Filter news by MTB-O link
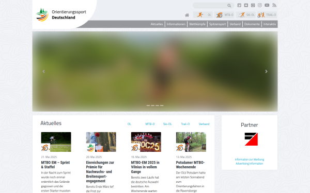Image resolution: width=310 pixels, height=193 pixels. tap(150, 124)
